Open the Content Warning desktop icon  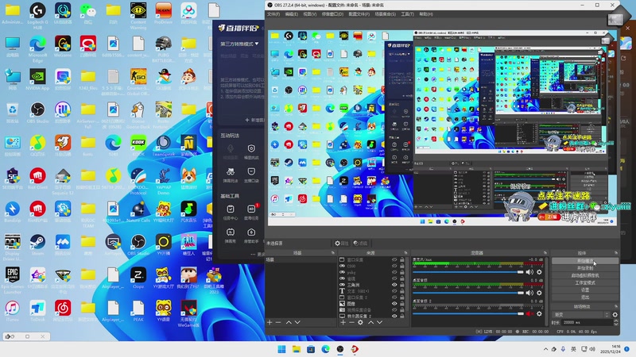click(138, 16)
